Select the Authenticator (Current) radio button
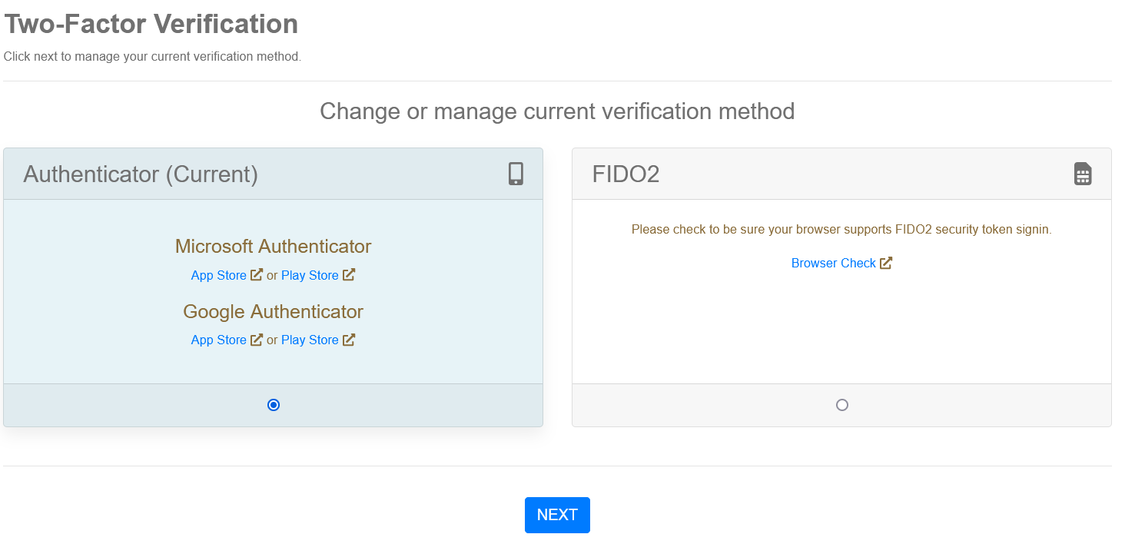The width and height of the screenshot is (1135, 544). tap(274, 405)
